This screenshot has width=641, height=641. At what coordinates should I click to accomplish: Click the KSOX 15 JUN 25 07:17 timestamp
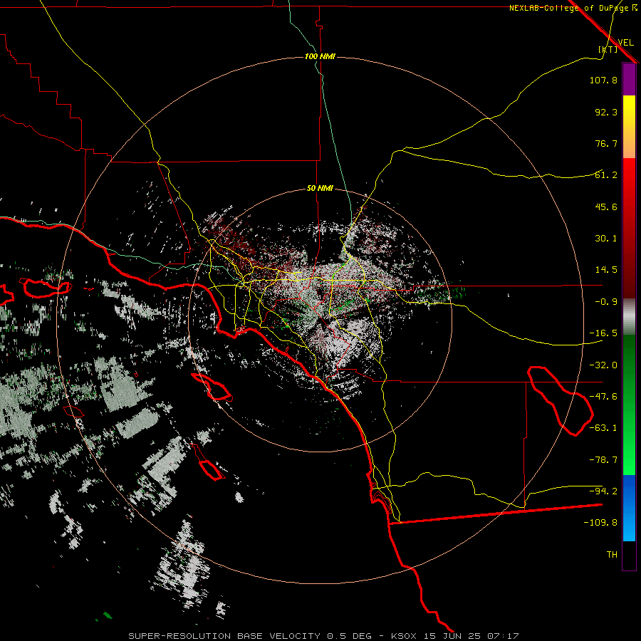455,636
